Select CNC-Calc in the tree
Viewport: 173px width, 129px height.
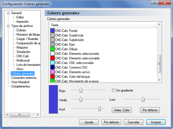click(23, 56)
